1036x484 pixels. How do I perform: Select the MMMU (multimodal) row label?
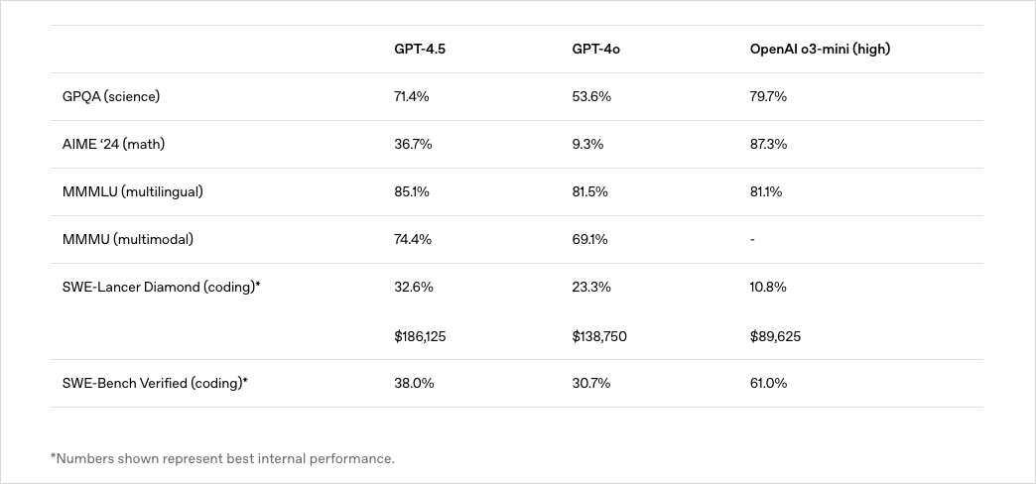pos(128,239)
